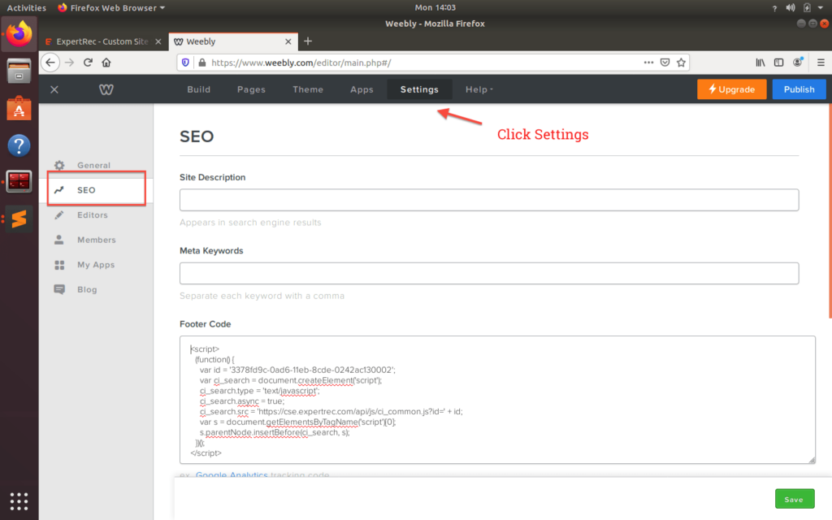The width and height of the screenshot is (832, 520).
Task: Switch to the Build tab
Action: (x=198, y=89)
